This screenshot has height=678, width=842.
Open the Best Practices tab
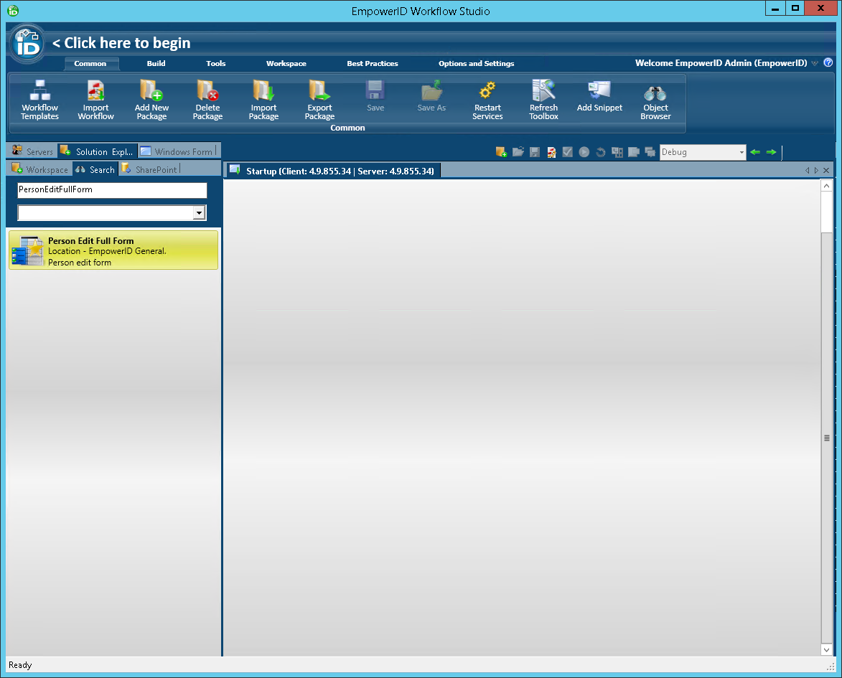point(372,63)
